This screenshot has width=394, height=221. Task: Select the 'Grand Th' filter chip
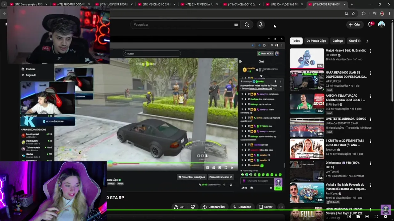tap(355, 41)
